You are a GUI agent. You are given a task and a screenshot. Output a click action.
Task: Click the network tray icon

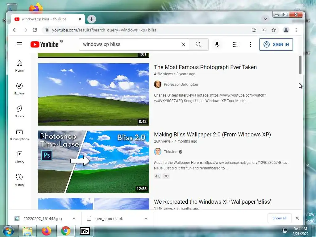pos(285,231)
